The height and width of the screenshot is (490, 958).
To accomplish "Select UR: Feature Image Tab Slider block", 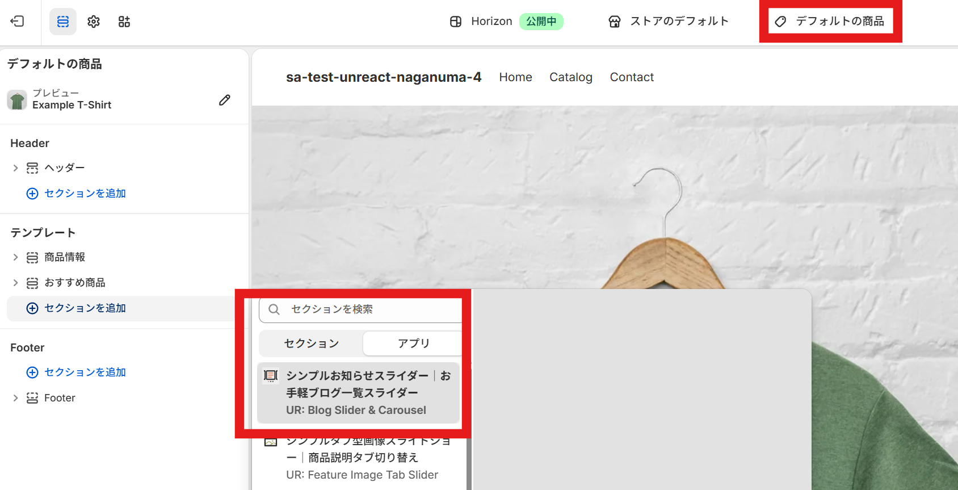I will click(x=362, y=459).
